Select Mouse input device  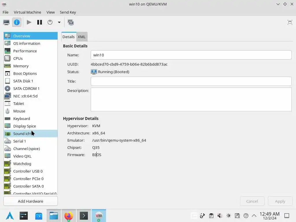point(31,111)
